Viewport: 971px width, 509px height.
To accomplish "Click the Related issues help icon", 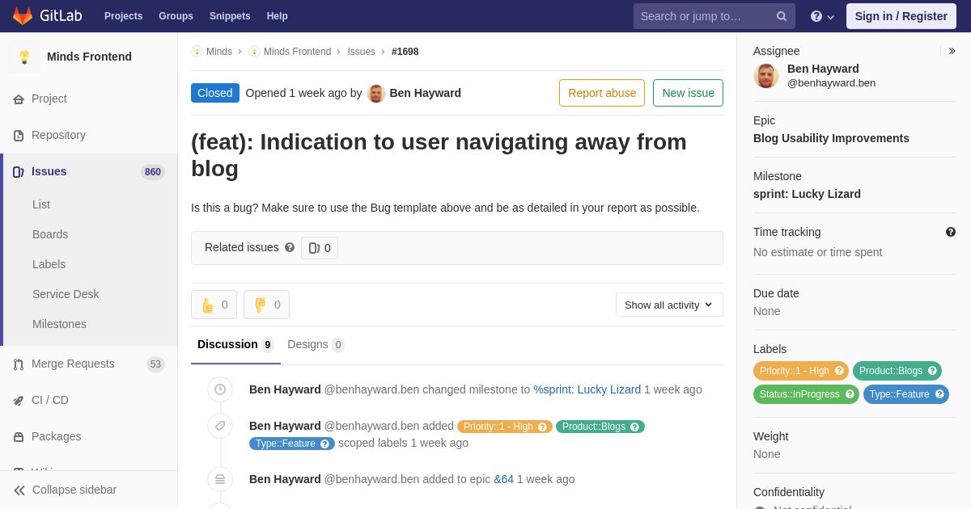I will pos(290,247).
